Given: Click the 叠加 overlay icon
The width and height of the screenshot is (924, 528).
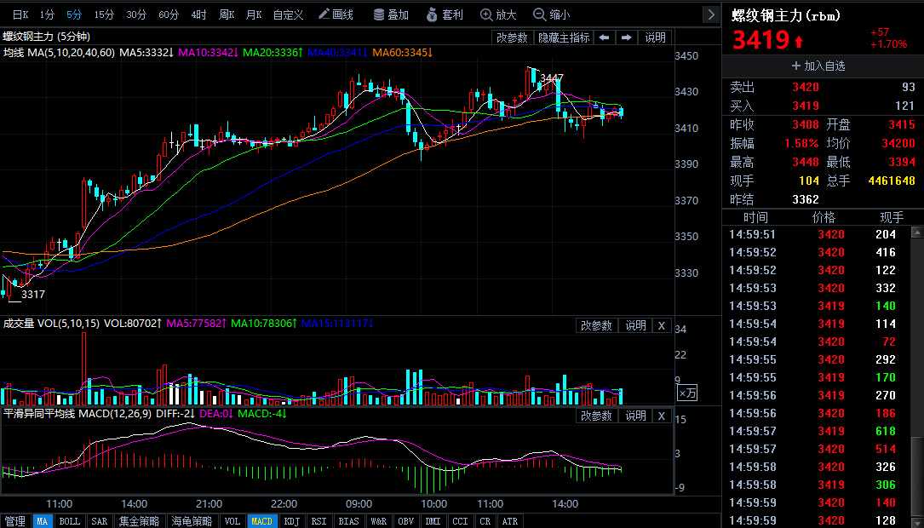Looking at the screenshot, I should [391, 14].
